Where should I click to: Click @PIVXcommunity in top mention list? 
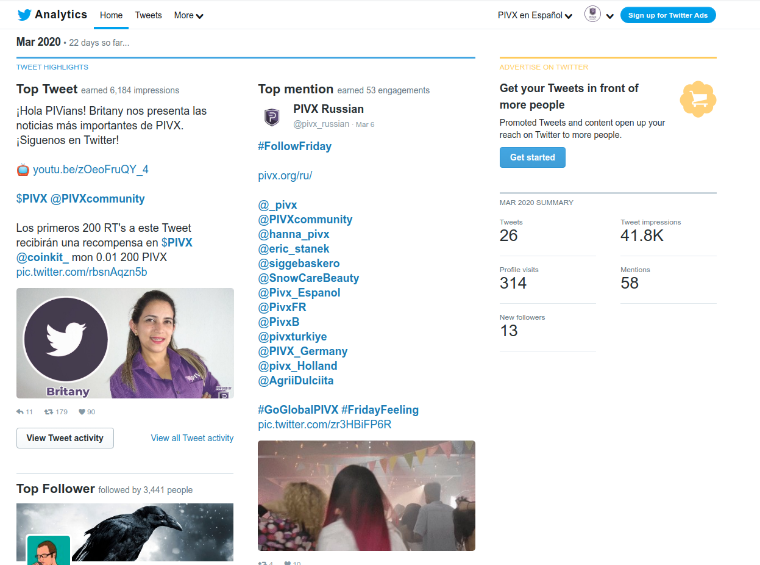click(x=305, y=220)
